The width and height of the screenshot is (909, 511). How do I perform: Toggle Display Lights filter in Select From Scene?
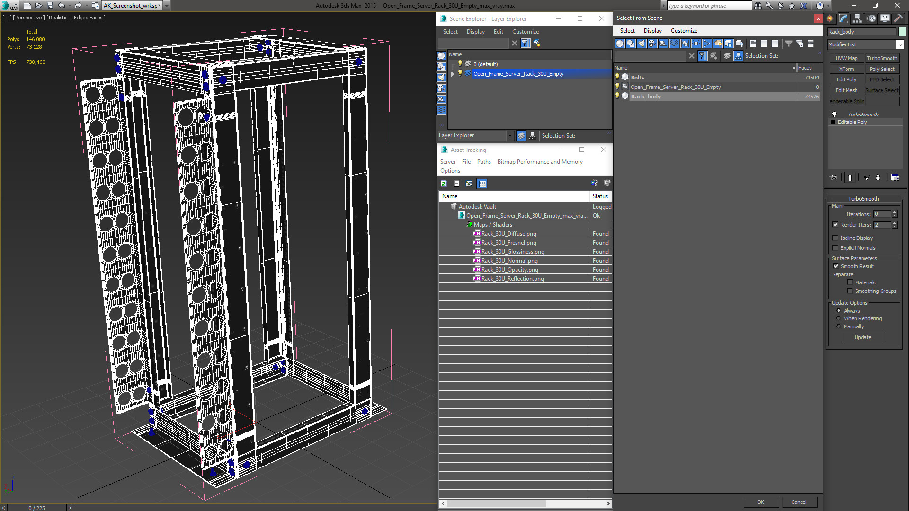[x=642, y=44]
